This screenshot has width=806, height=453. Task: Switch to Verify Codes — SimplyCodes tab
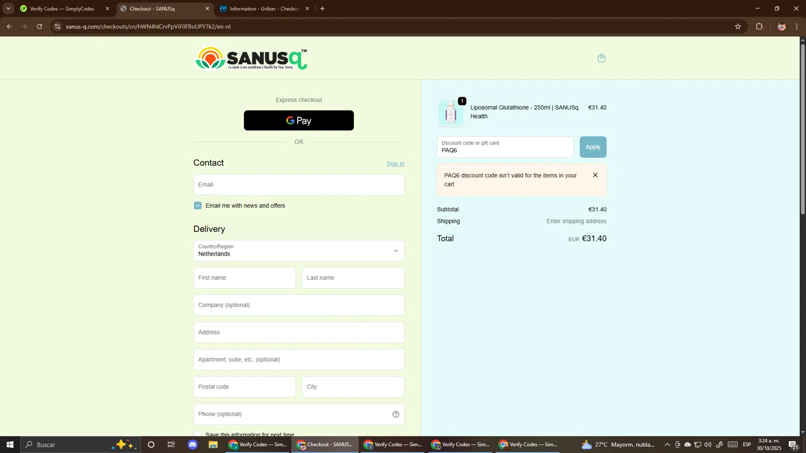(x=62, y=9)
